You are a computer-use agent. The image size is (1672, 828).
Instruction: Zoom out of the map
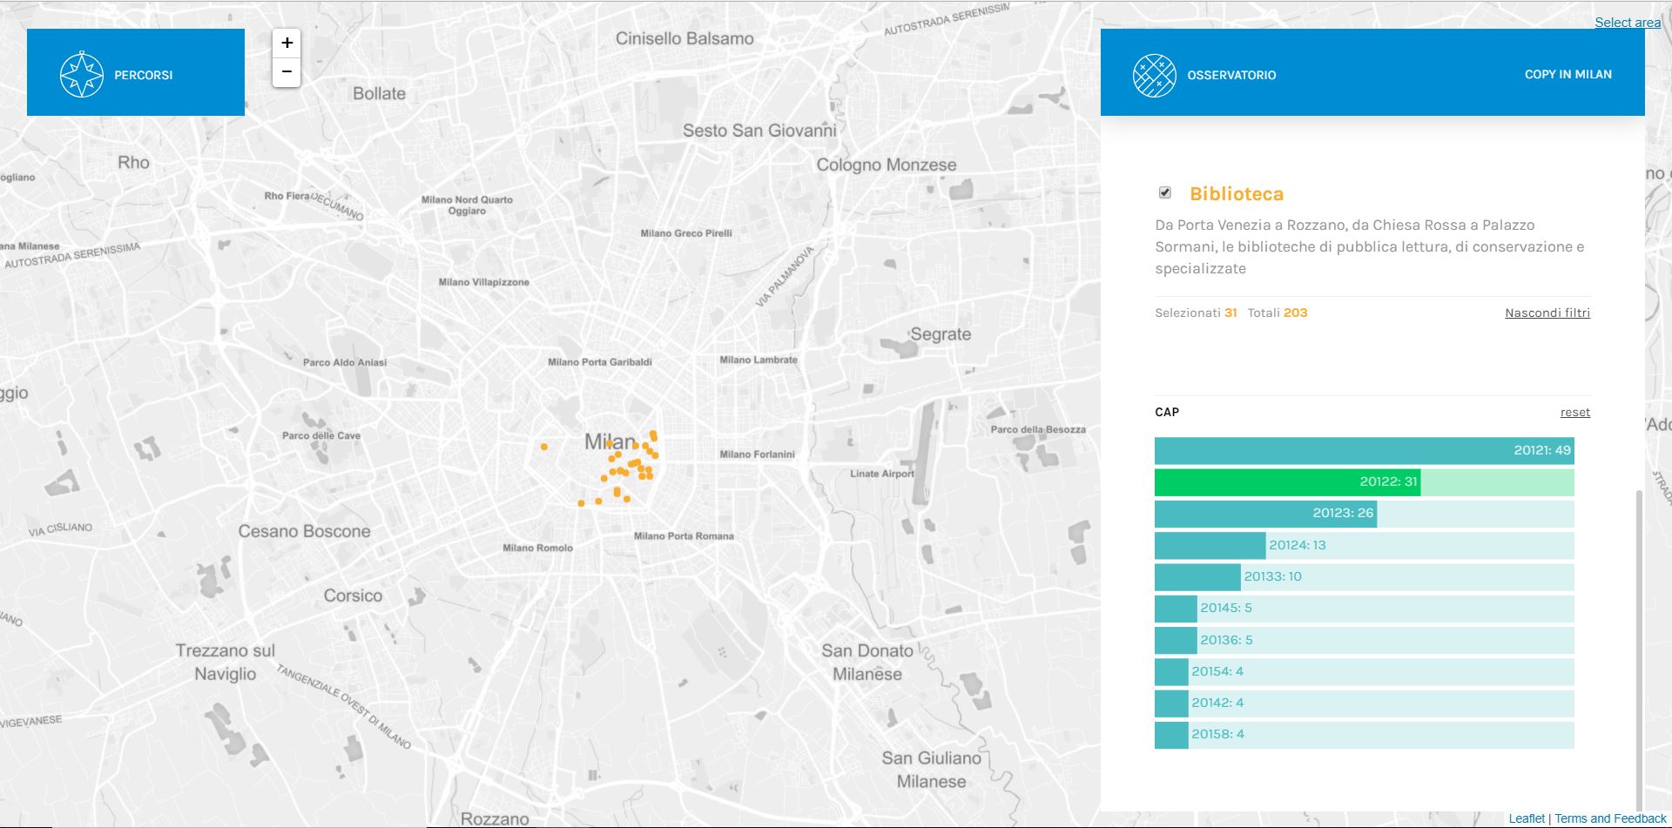(x=287, y=71)
